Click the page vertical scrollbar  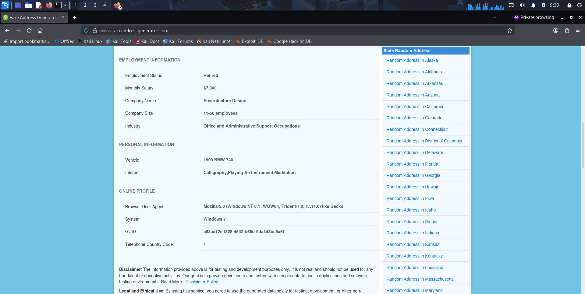click(583, 145)
